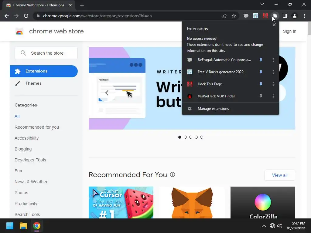
Task: Unpin Free V Bucks generator 2022
Action: (261, 72)
